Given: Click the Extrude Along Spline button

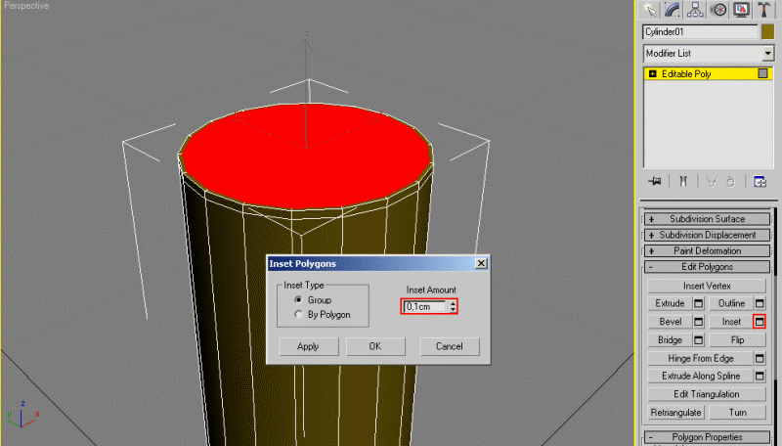Looking at the screenshot, I should pos(700,376).
